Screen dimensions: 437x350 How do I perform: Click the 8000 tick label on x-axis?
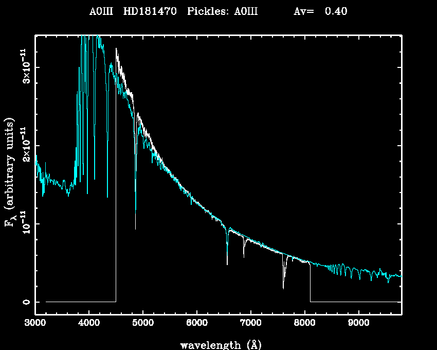pyautogui.click(x=304, y=323)
